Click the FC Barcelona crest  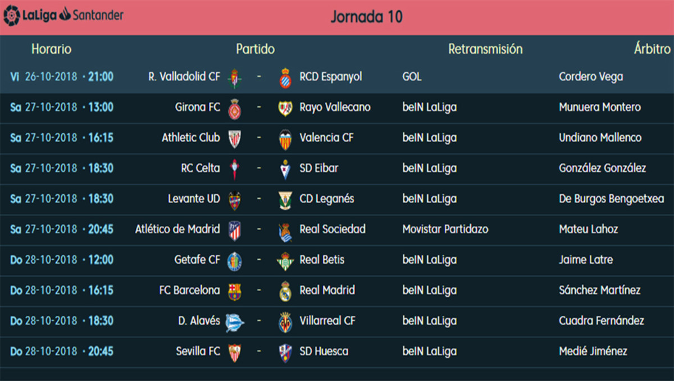[x=235, y=291]
